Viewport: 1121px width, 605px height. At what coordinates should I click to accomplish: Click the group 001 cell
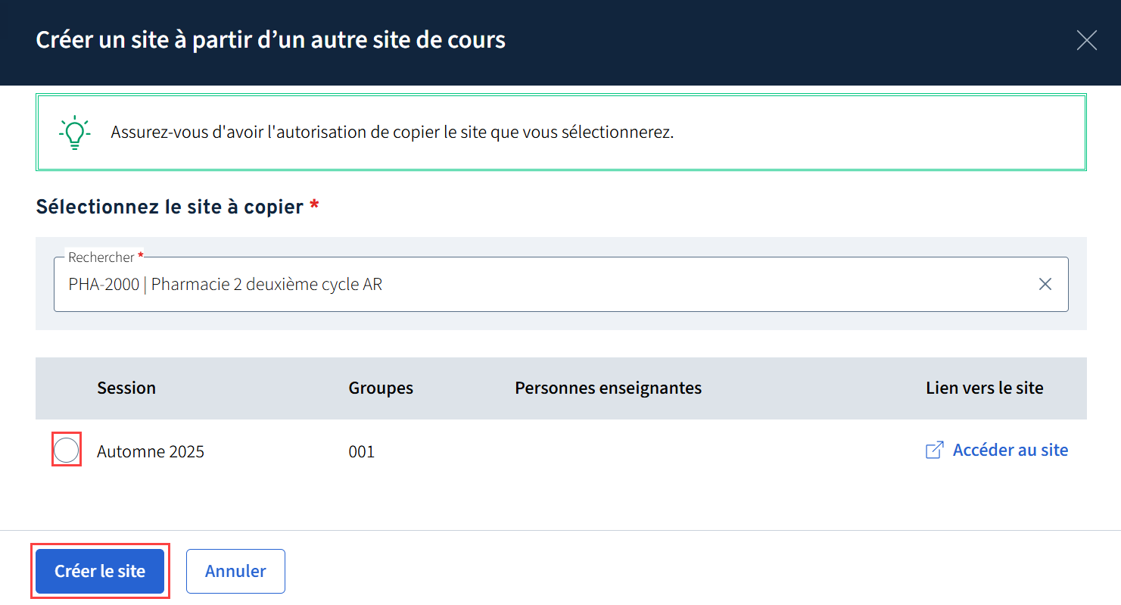(362, 452)
